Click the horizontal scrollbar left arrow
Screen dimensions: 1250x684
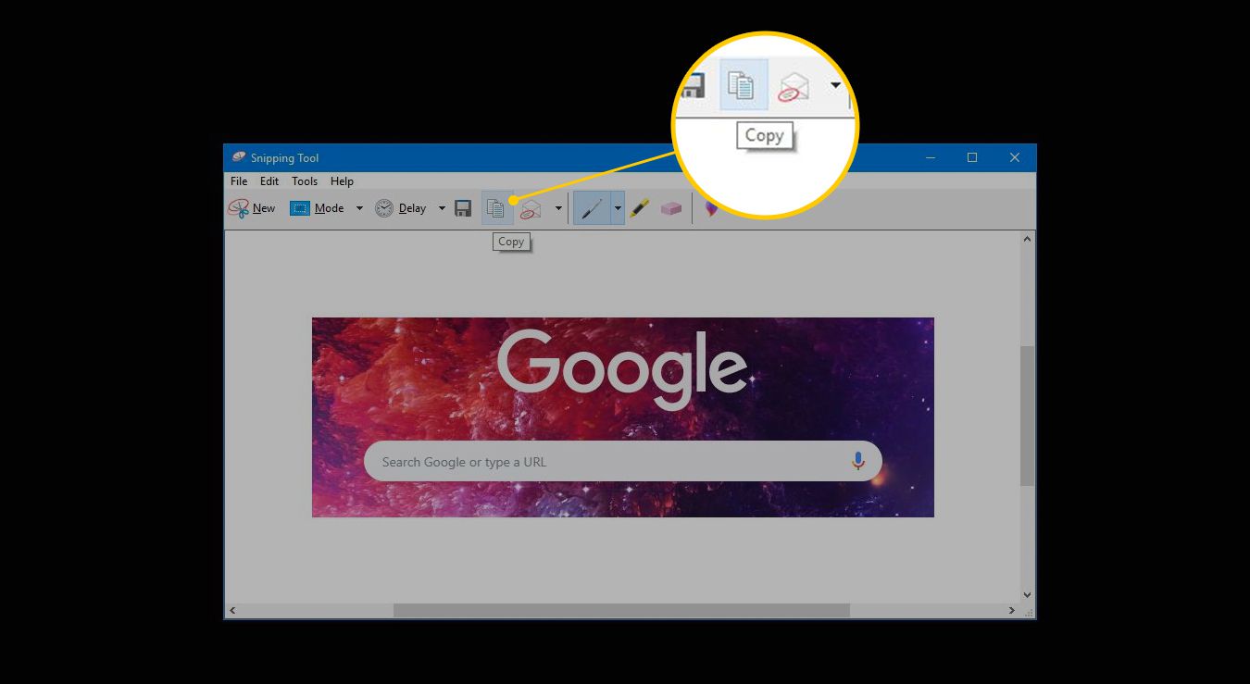point(231,611)
